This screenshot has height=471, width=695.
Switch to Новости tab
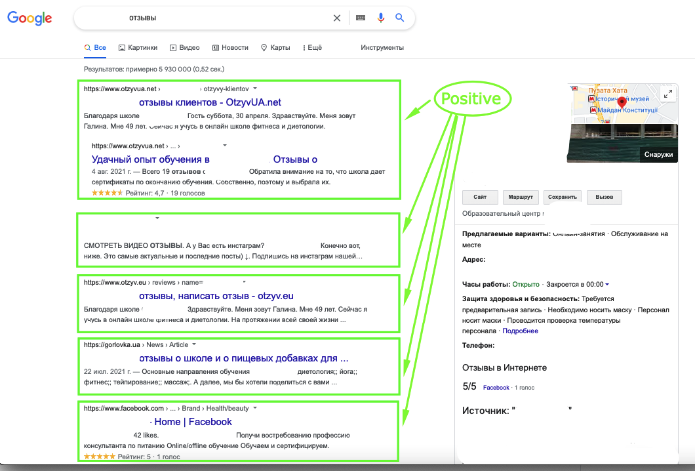[x=230, y=47]
